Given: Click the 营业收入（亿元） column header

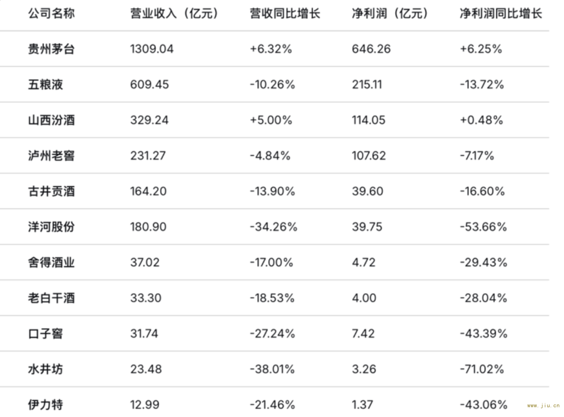Looking at the screenshot, I should pos(174,14).
